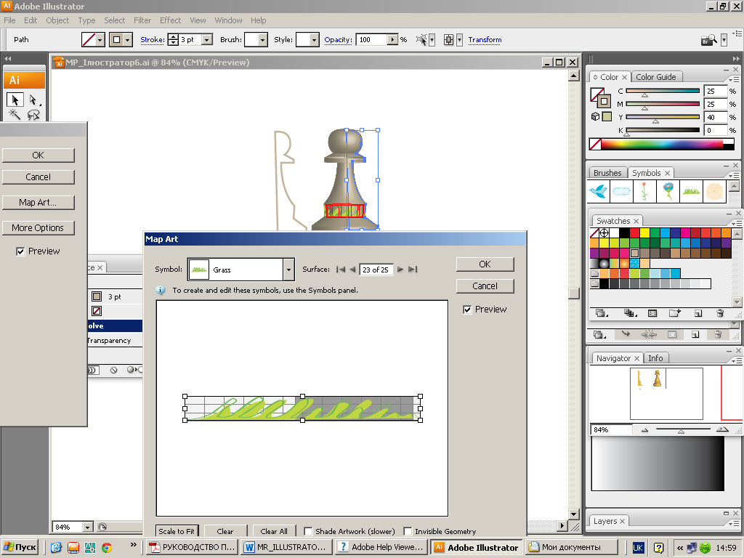
Task: Select the Lasso tool
Action: click(x=33, y=114)
